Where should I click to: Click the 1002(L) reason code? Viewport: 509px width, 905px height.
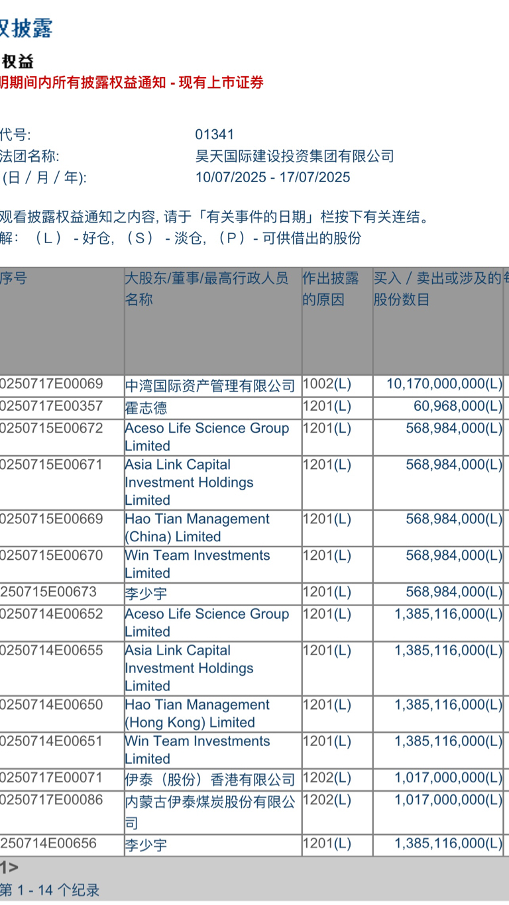tap(327, 384)
